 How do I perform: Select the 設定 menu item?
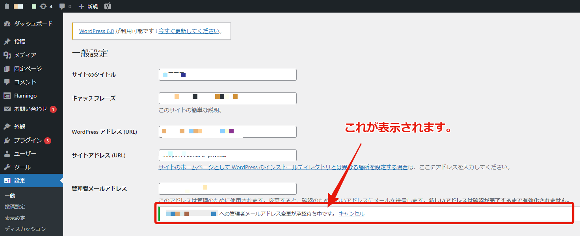coord(32,181)
